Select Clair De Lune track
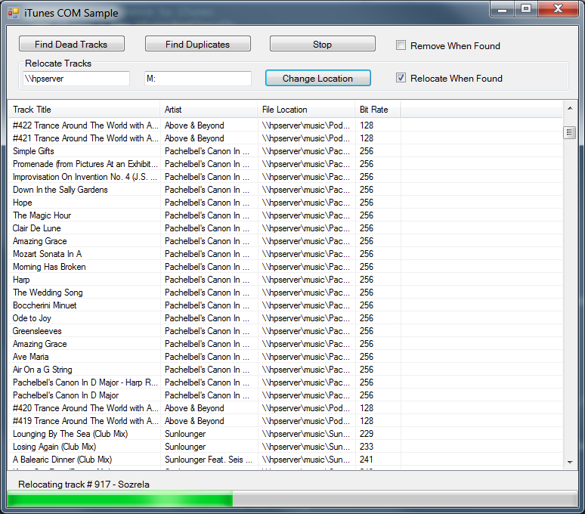The image size is (585, 514). pyautogui.click(x=285, y=228)
